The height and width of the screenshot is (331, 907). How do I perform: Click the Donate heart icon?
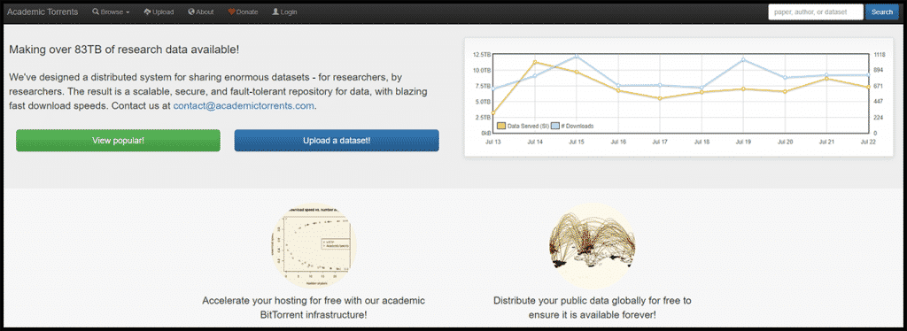231,12
